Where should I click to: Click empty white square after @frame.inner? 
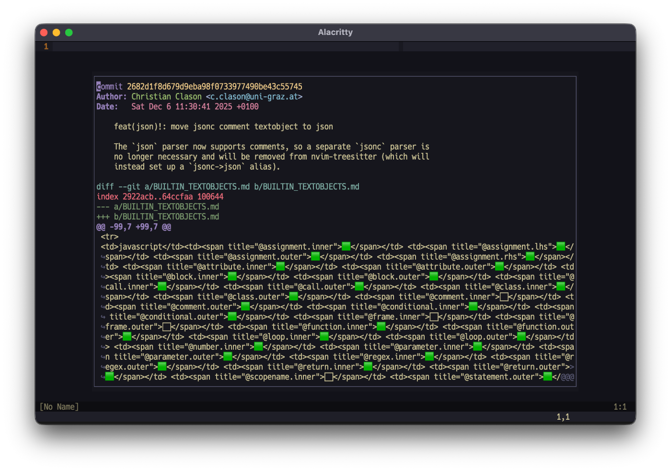click(x=434, y=317)
